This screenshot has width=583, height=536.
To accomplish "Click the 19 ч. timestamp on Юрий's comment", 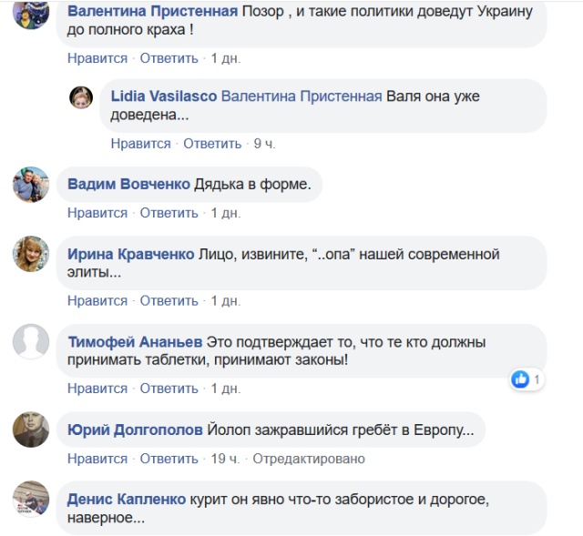I will pos(225,459).
